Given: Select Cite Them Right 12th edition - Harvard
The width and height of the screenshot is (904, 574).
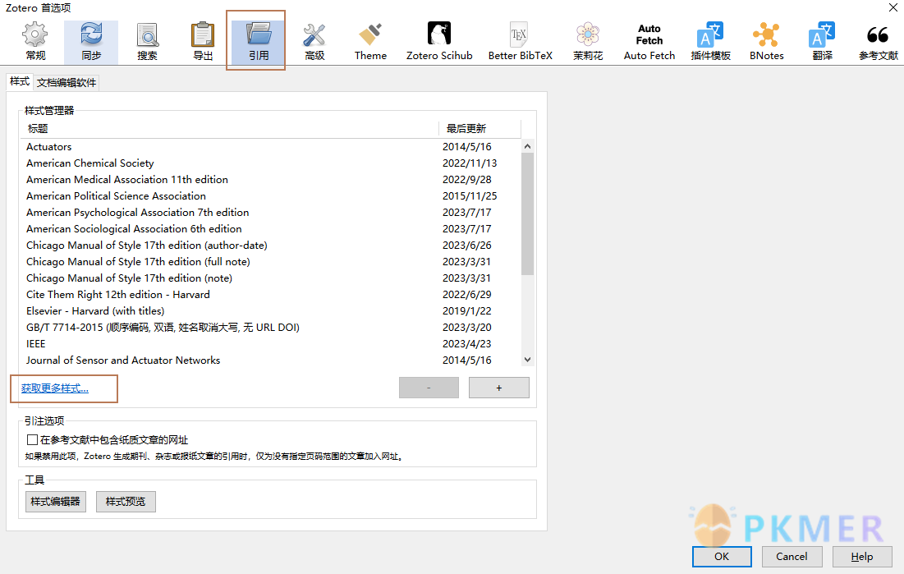Looking at the screenshot, I should click(x=271, y=295).
